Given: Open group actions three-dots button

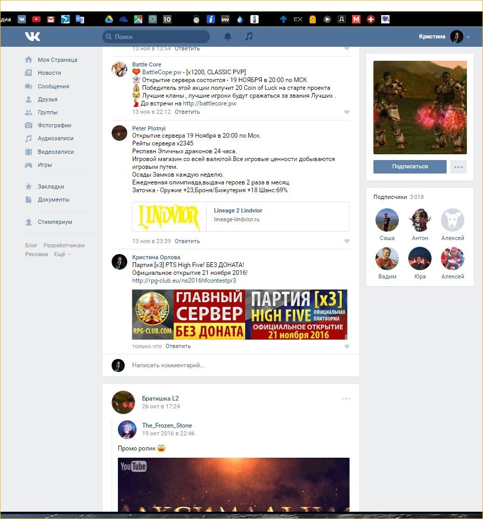Looking at the screenshot, I should pyautogui.click(x=459, y=167).
